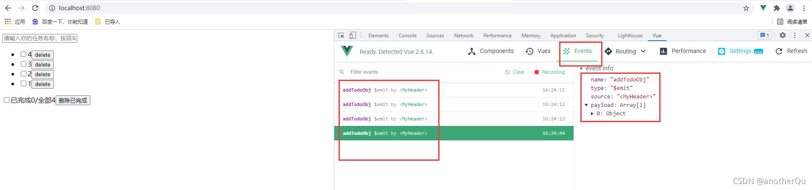Switch to the Console tab
The width and height of the screenshot is (812, 190).
click(x=407, y=36)
